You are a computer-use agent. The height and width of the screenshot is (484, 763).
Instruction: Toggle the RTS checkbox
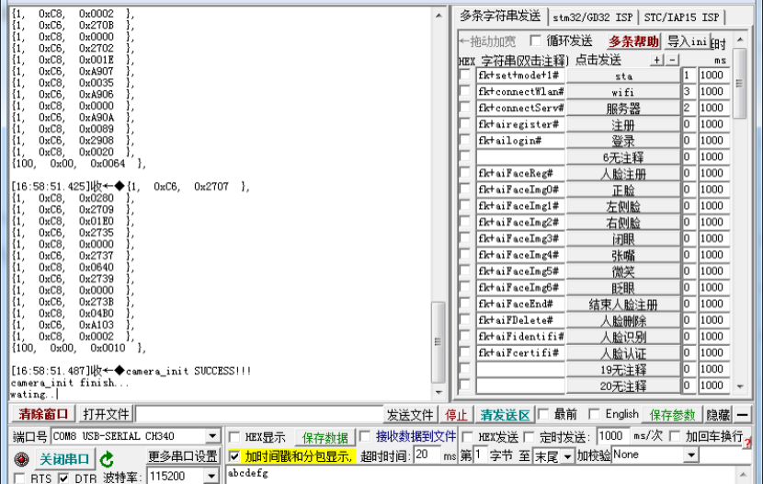[x=19, y=478]
